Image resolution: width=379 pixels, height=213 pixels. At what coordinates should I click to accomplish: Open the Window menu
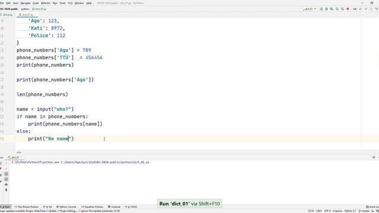[x=79, y=3]
